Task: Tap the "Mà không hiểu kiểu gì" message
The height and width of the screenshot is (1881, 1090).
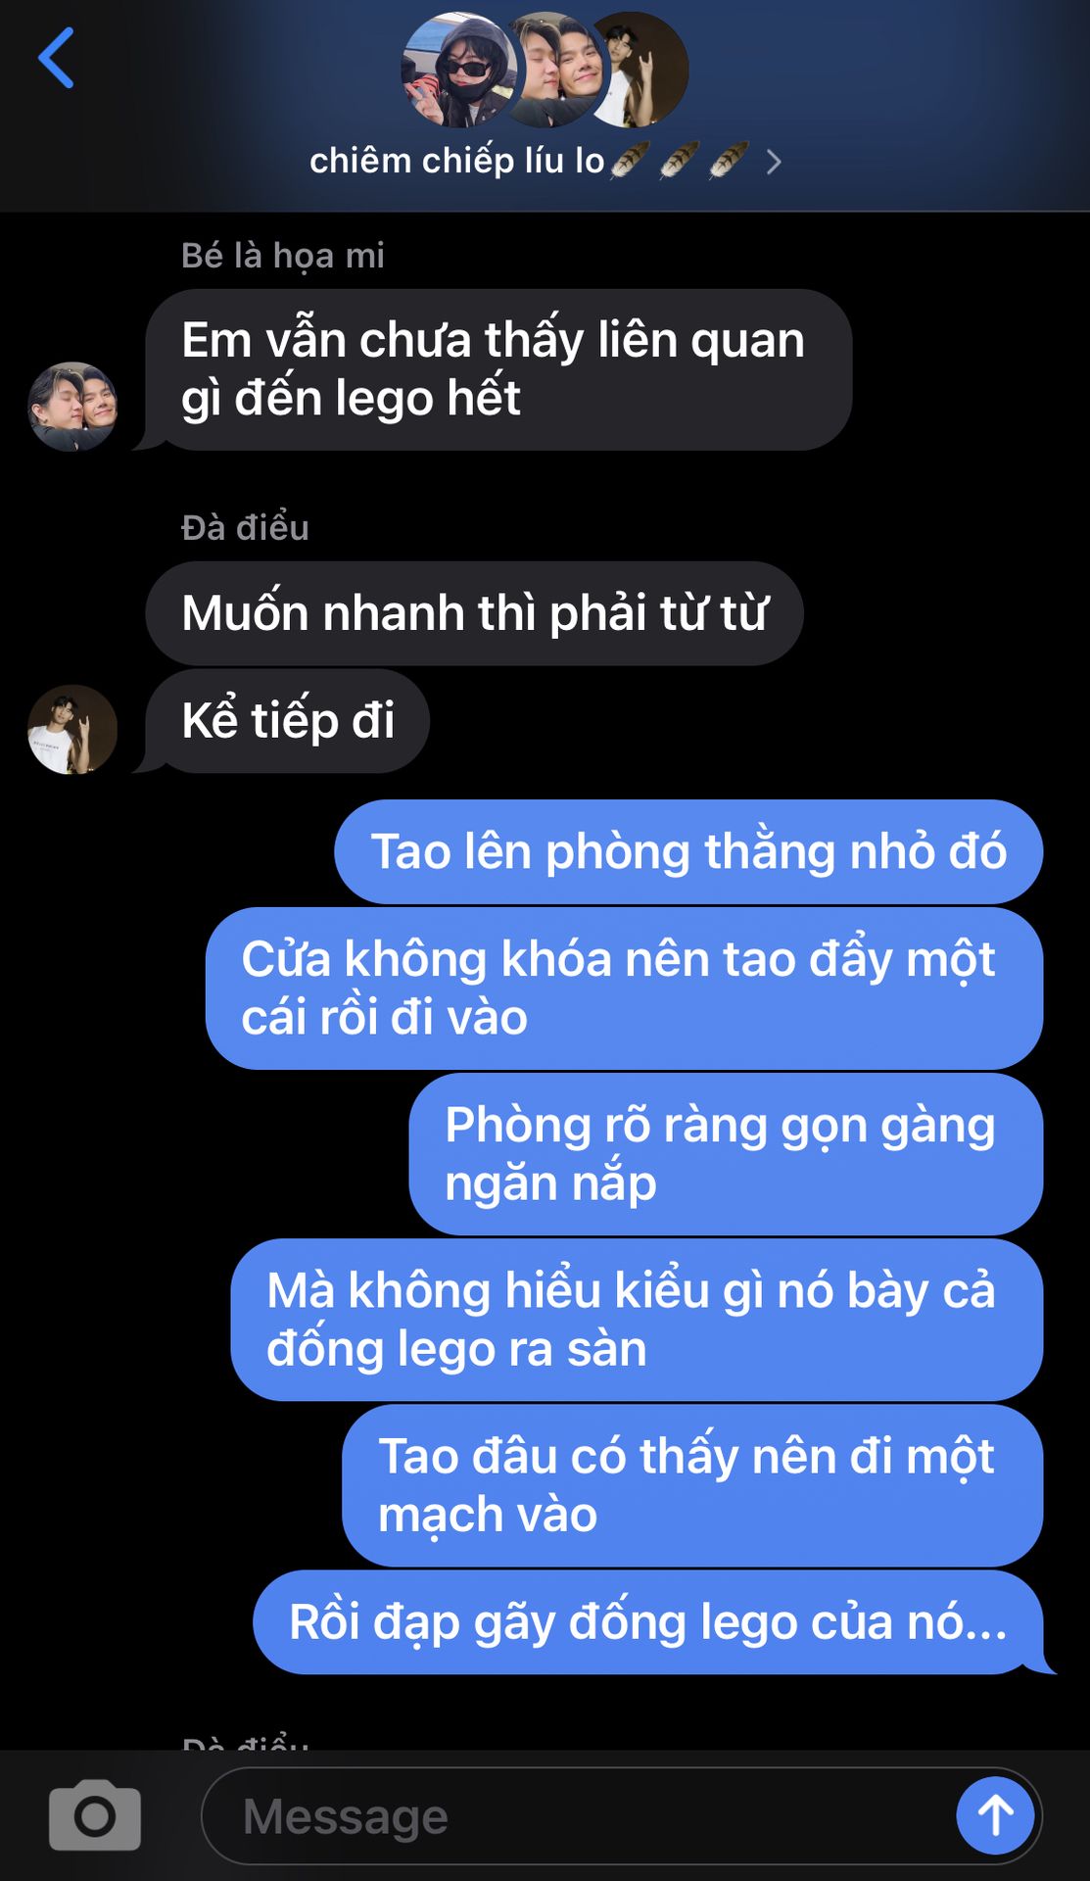Action: click(x=637, y=1320)
